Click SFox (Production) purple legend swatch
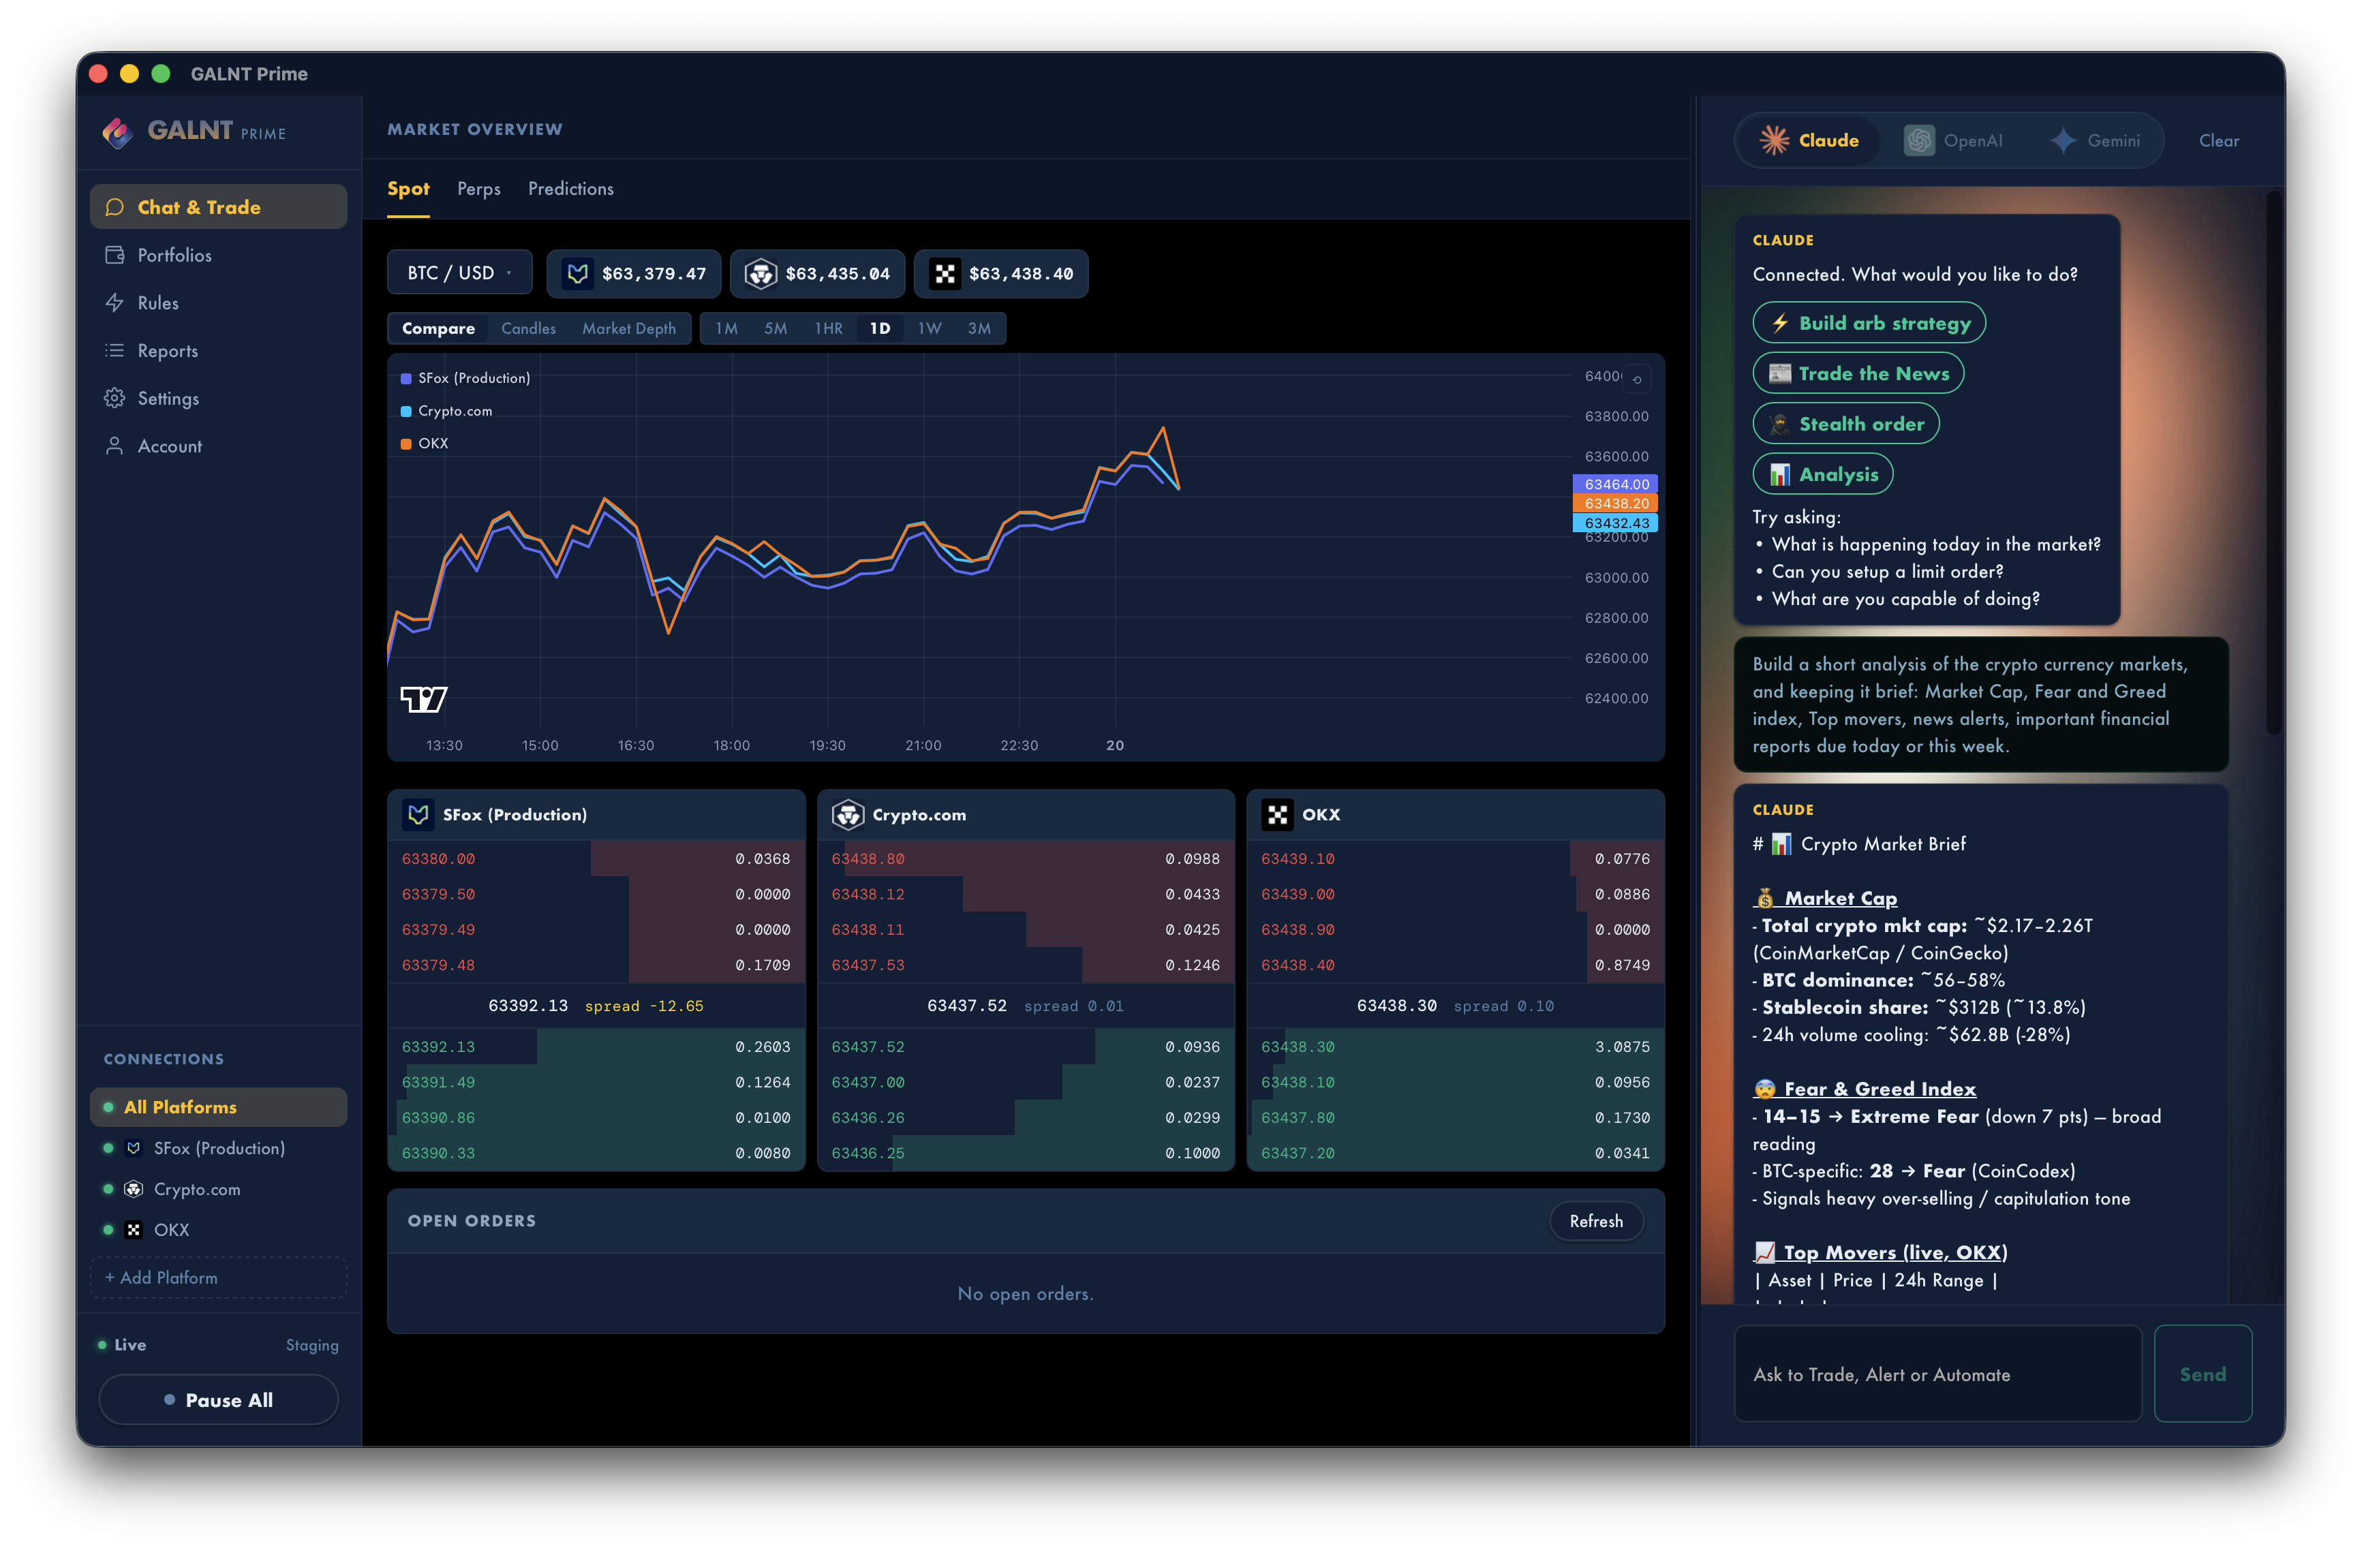2362x1548 pixels. point(406,379)
